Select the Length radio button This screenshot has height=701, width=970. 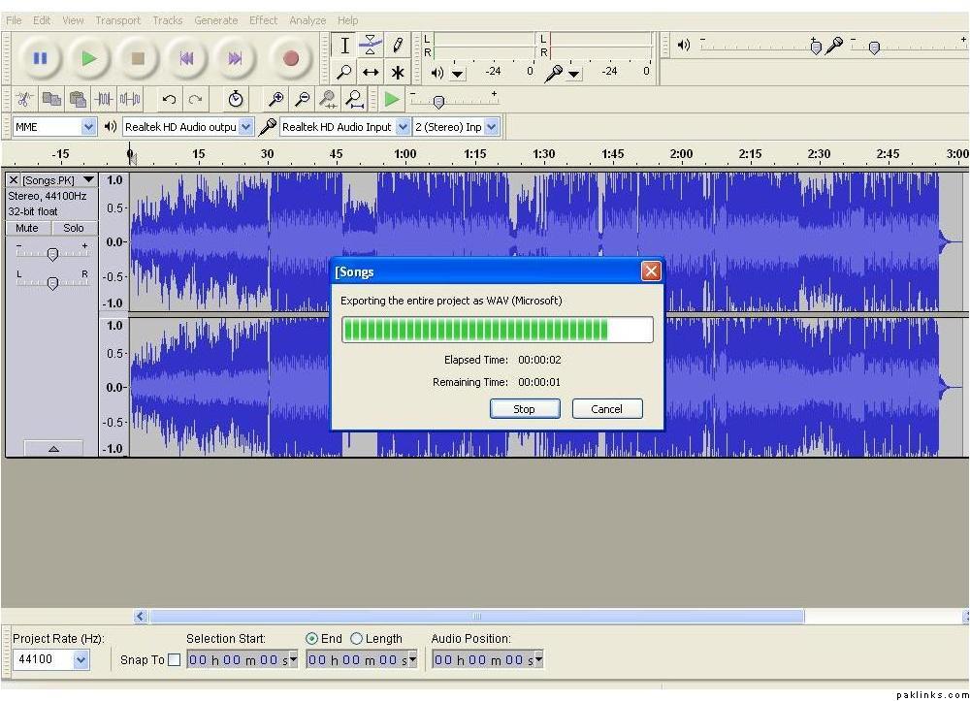(x=356, y=639)
